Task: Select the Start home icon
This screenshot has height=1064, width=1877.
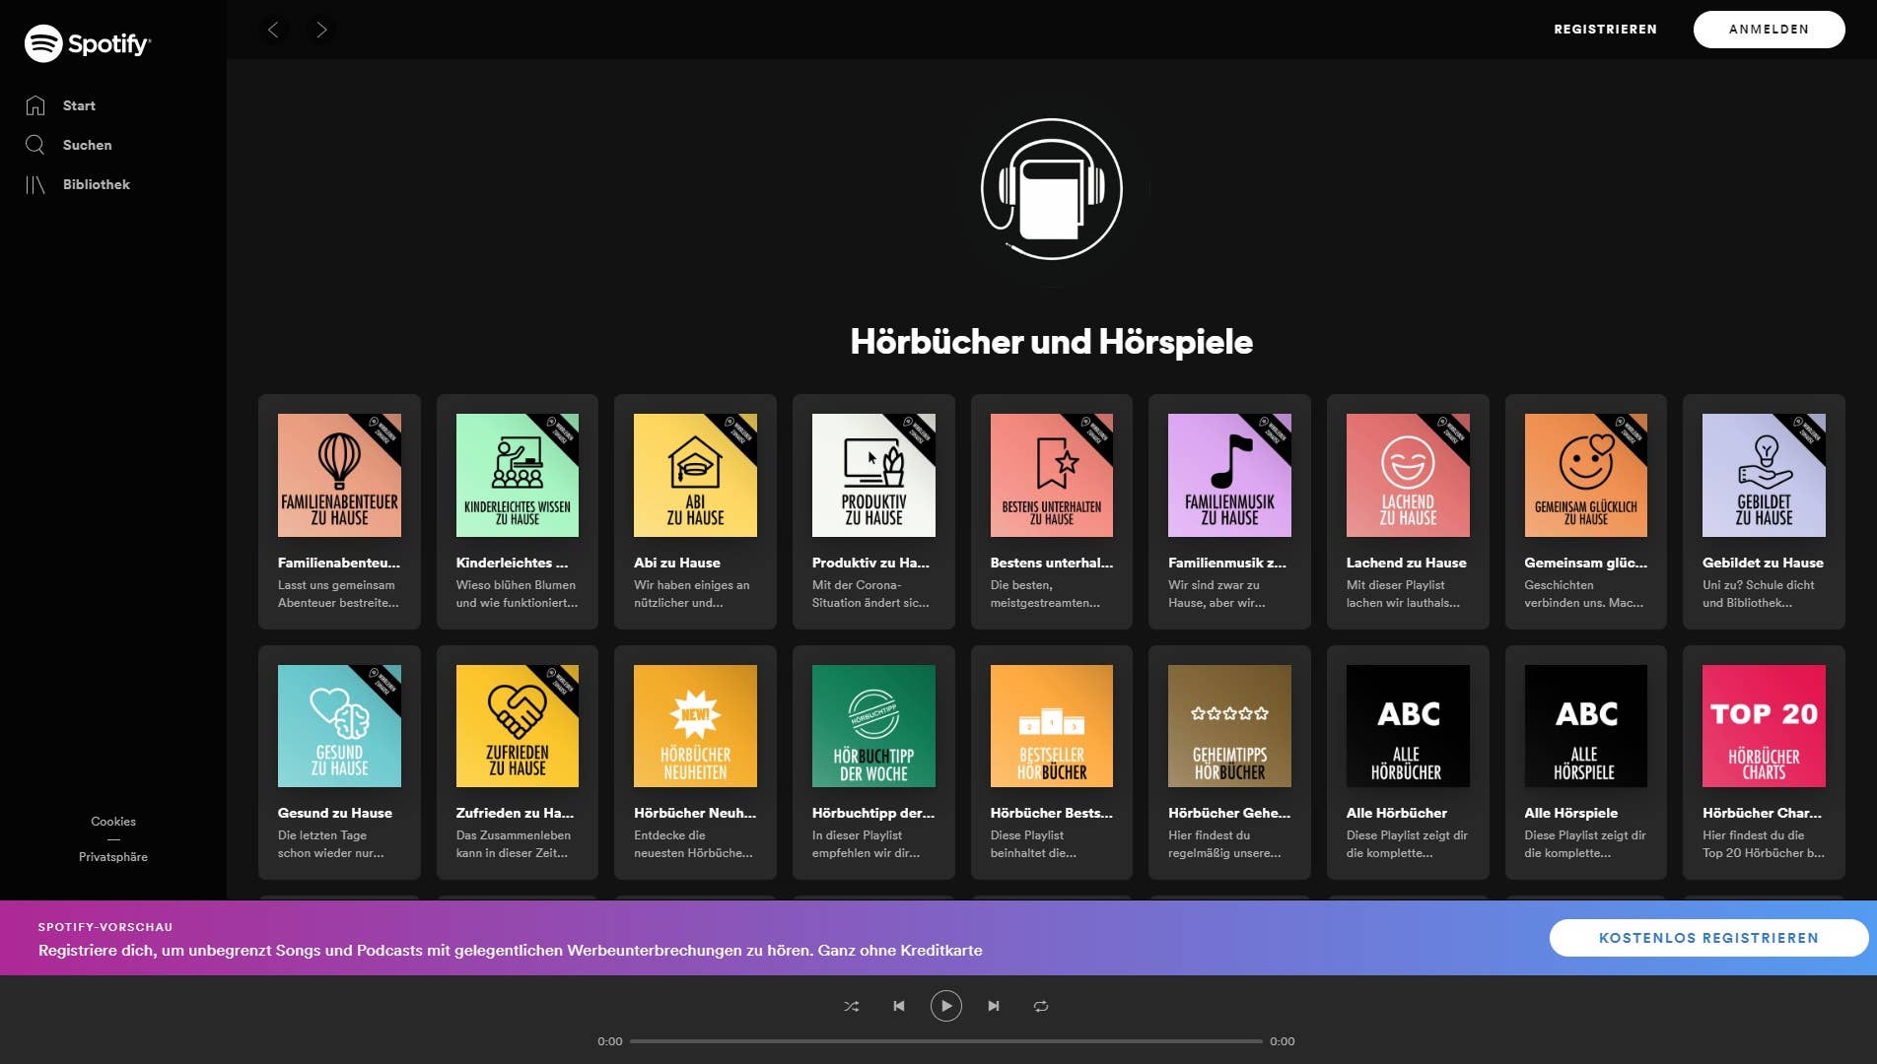Action: (35, 105)
